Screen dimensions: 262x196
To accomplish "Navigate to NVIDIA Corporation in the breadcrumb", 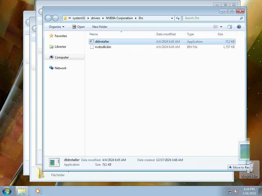I will 119,18.
